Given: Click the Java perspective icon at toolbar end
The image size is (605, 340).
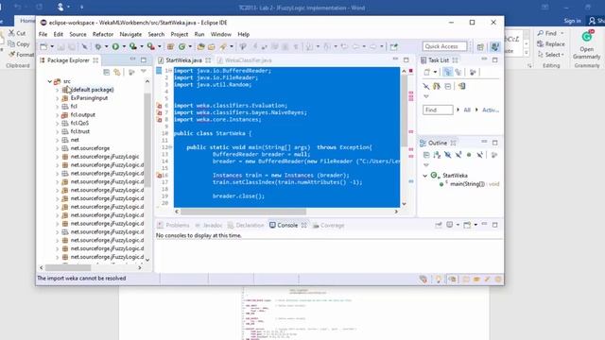Looking at the screenshot, I should 495,47.
